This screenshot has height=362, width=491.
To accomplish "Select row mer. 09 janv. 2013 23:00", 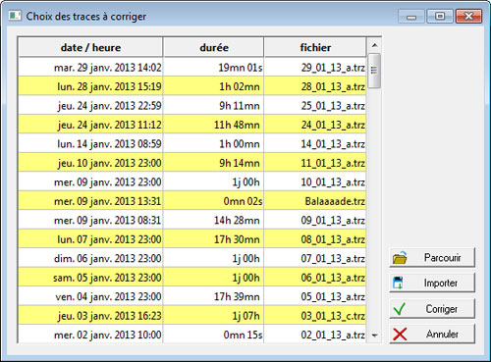I will pos(192,181).
